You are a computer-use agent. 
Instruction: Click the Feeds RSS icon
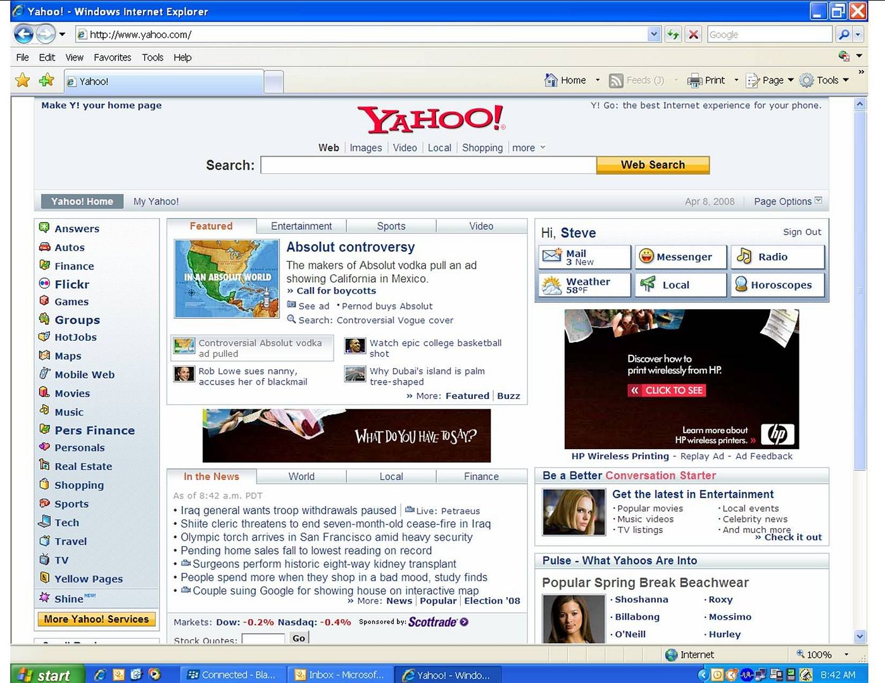tap(616, 80)
